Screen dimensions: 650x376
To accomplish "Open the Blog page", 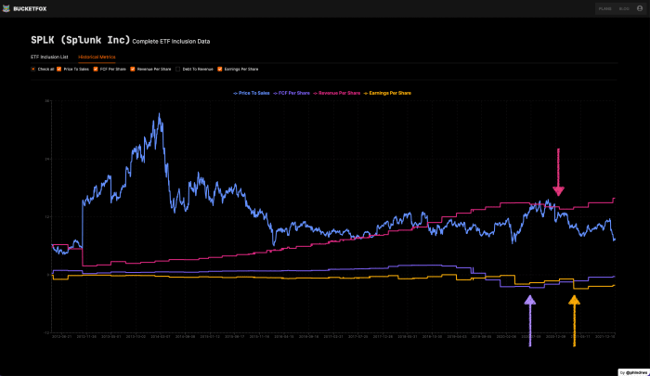I will pos(624,8).
